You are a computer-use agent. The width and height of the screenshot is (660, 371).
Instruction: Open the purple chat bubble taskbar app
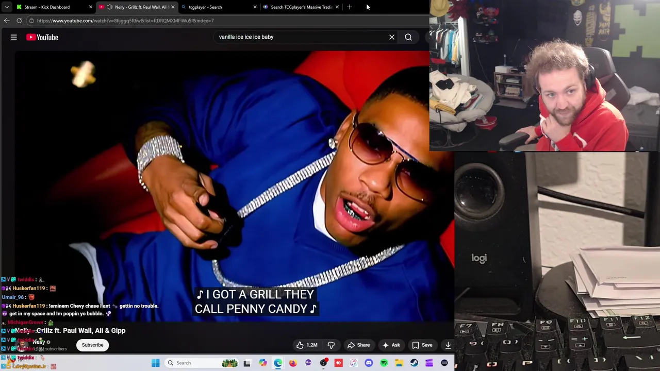point(308,363)
